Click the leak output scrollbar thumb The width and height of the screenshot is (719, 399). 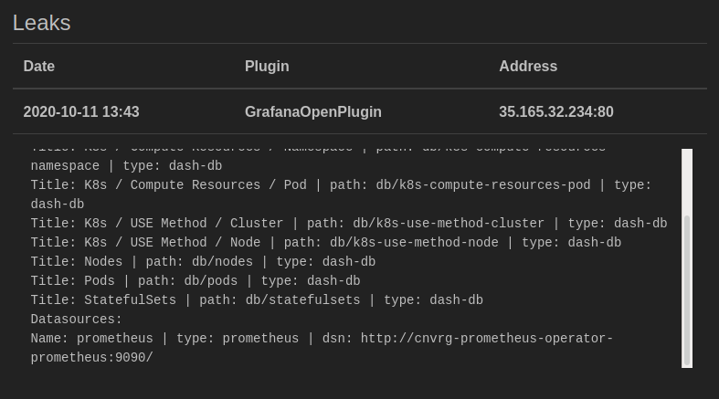[687, 290]
